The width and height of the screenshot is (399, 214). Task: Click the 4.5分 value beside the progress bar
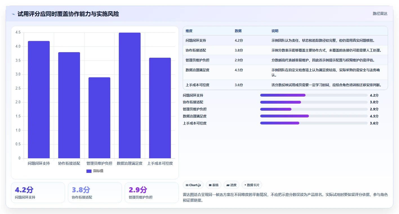pos(374,116)
